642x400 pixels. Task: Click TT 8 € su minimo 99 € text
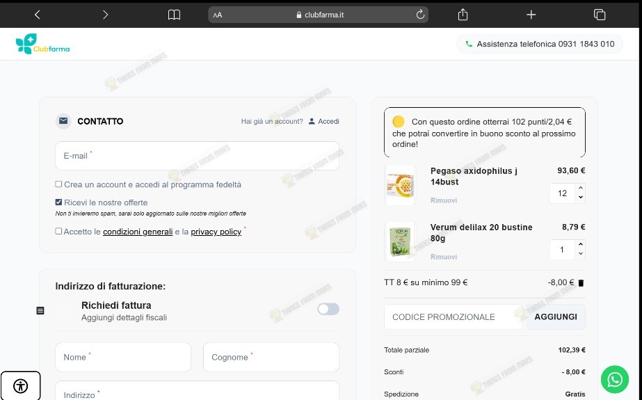pos(426,282)
